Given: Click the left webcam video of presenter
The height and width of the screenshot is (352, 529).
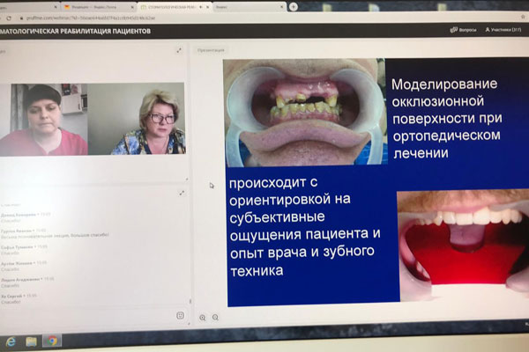Looking at the screenshot, I should point(44,119).
